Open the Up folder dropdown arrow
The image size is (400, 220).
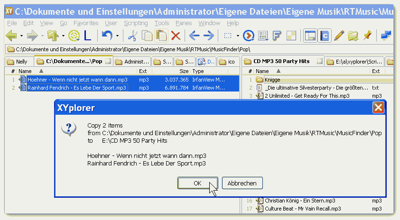[63, 36]
